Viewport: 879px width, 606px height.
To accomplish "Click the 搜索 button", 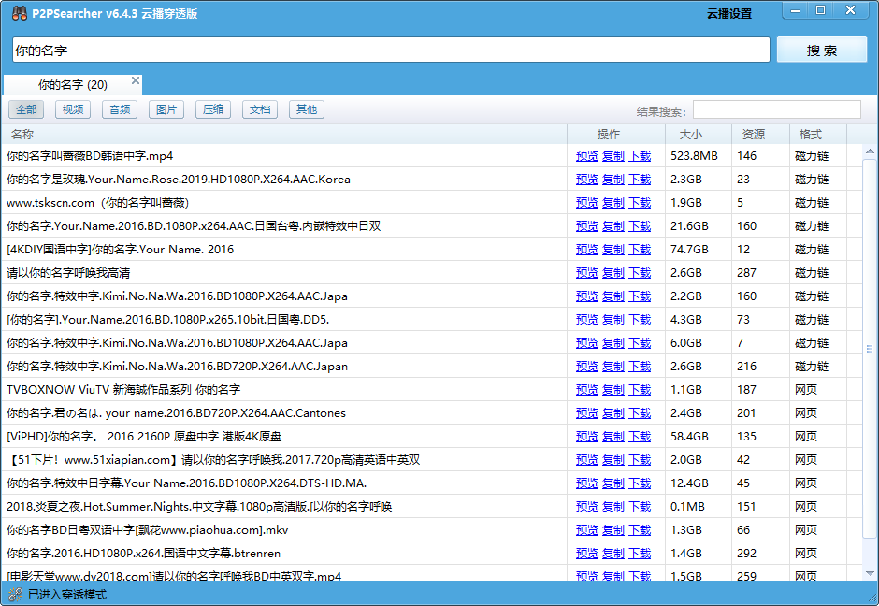I will (822, 50).
